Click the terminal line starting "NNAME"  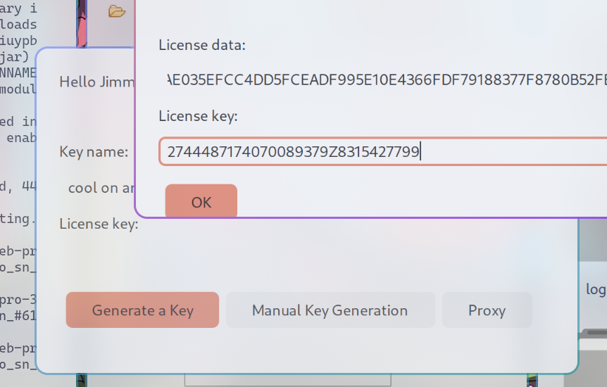coord(18,72)
